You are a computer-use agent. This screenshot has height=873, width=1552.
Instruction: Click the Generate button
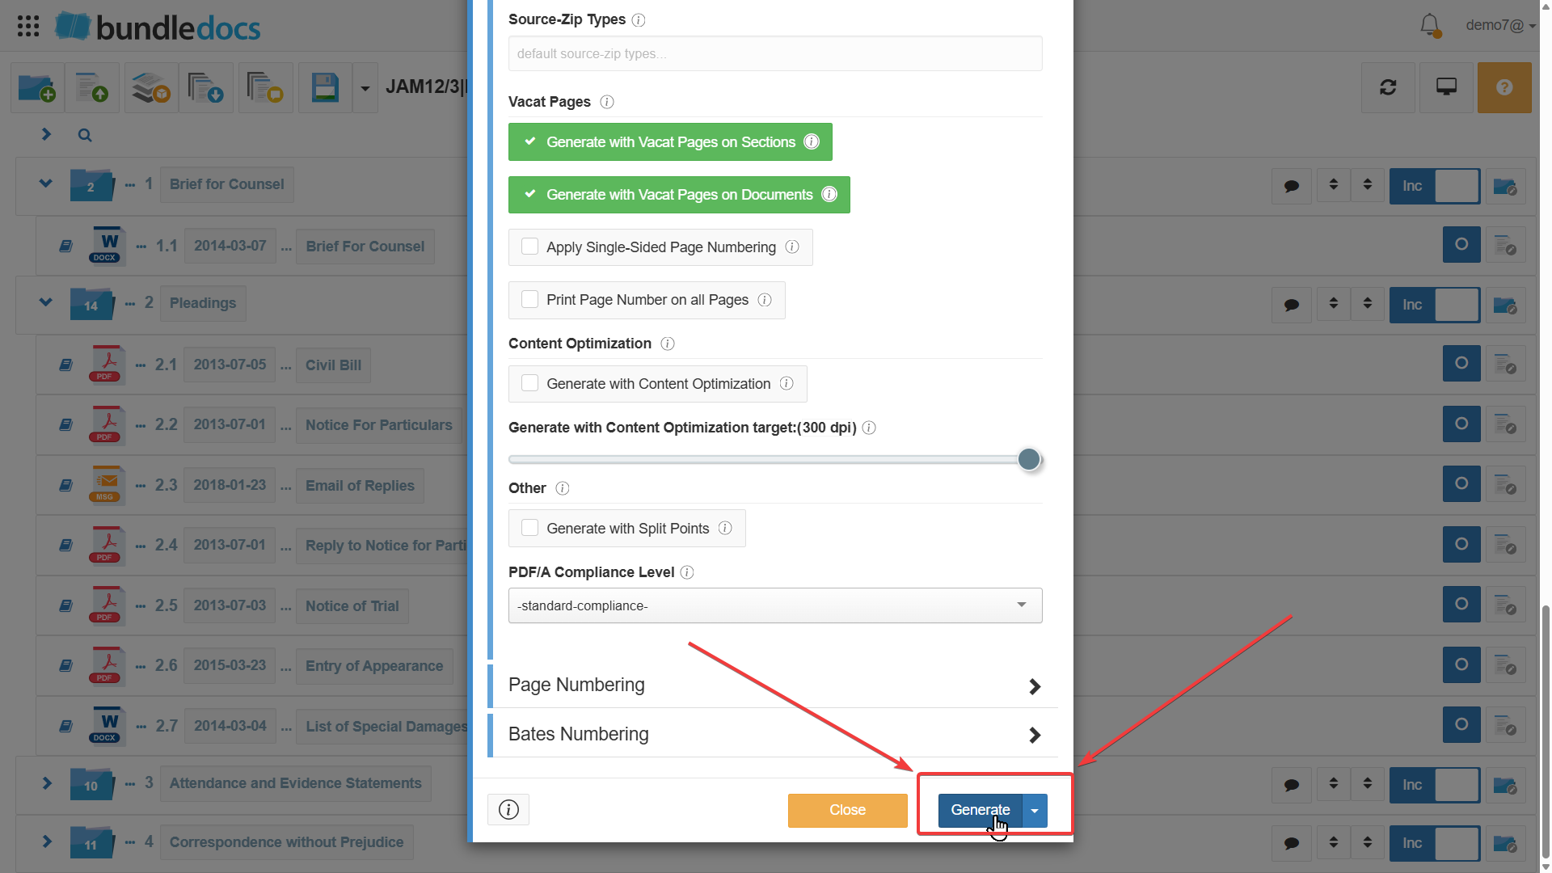point(980,810)
